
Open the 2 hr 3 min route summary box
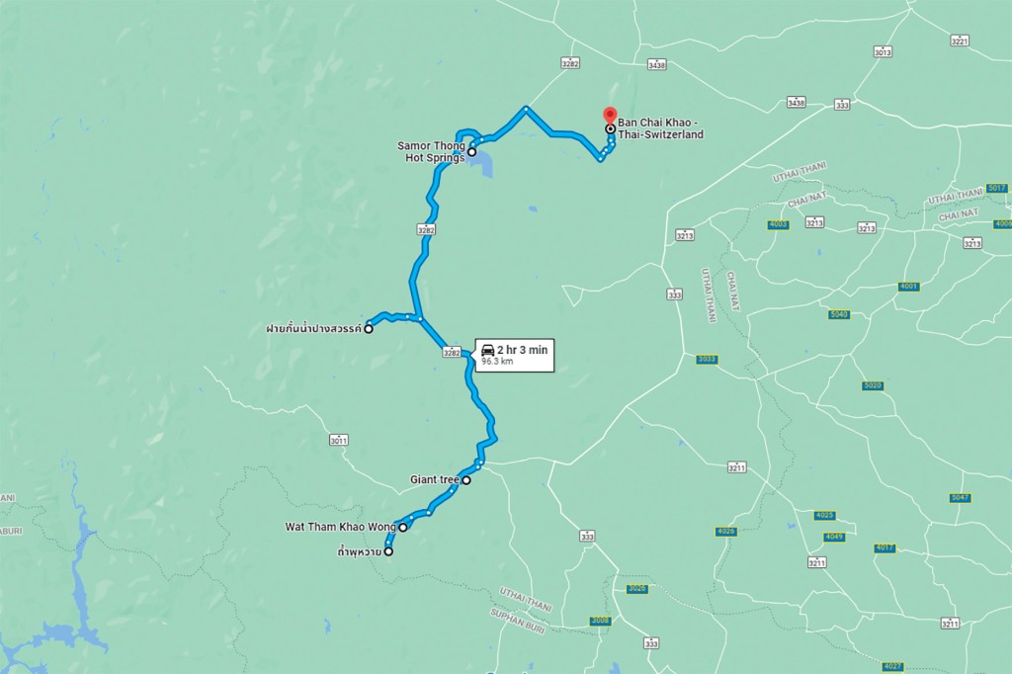click(x=514, y=355)
